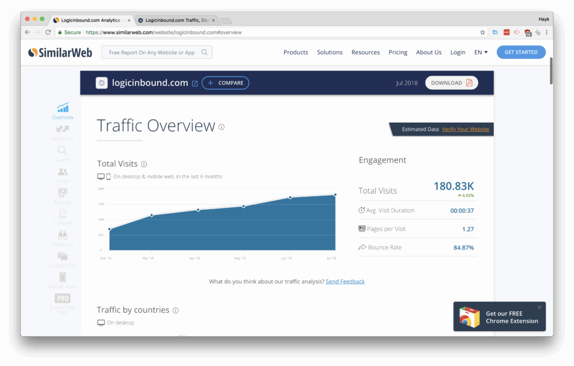Open the Resources menu
This screenshot has height=366, width=574.
click(x=365, y=52)
